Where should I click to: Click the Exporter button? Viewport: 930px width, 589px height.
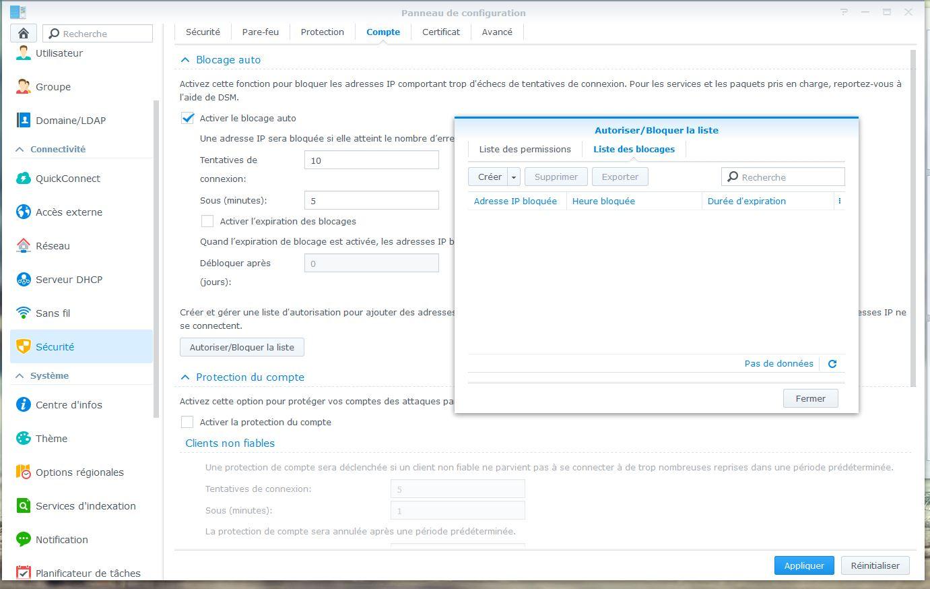620,177
